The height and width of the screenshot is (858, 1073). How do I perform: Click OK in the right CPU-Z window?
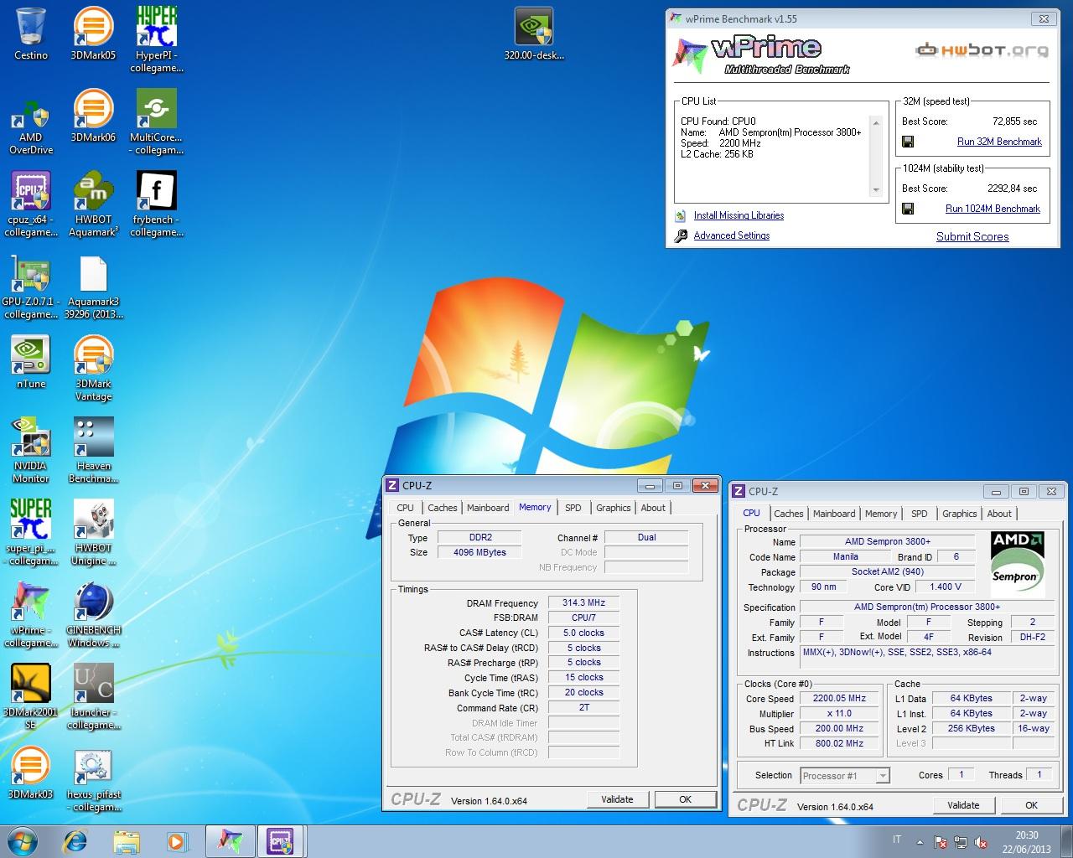coord(1031,805)
